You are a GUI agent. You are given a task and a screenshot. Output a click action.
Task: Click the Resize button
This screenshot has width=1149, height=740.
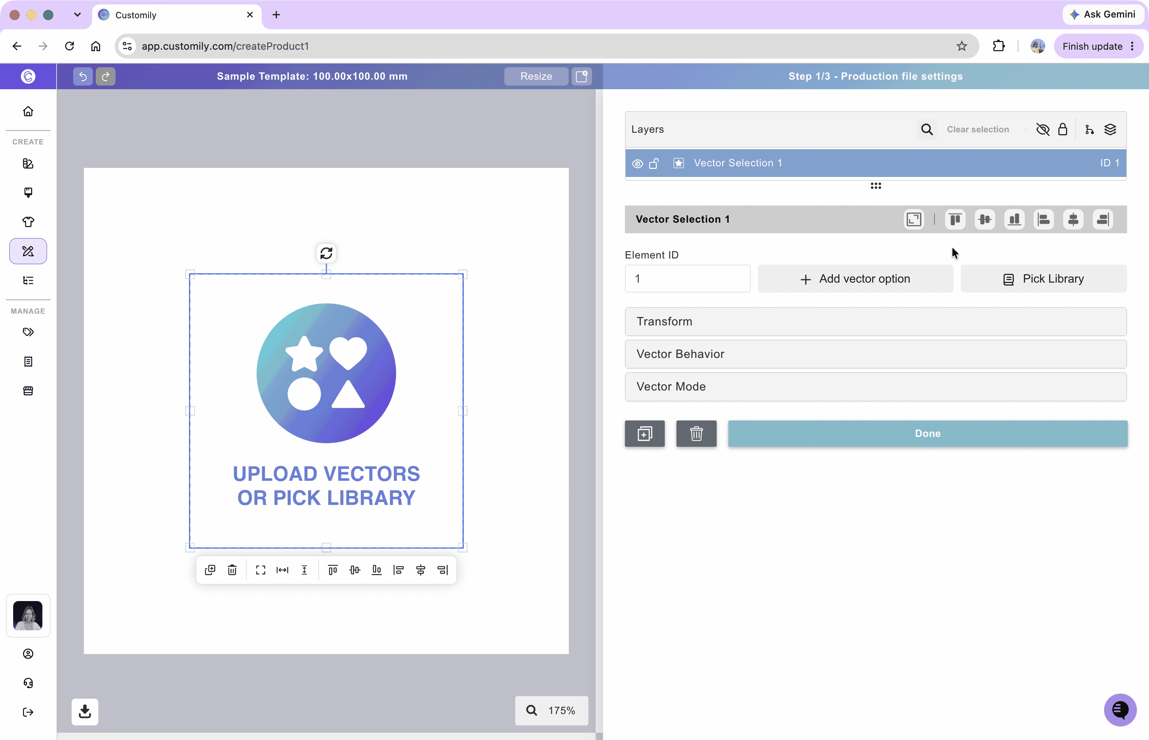click(536, 76)
